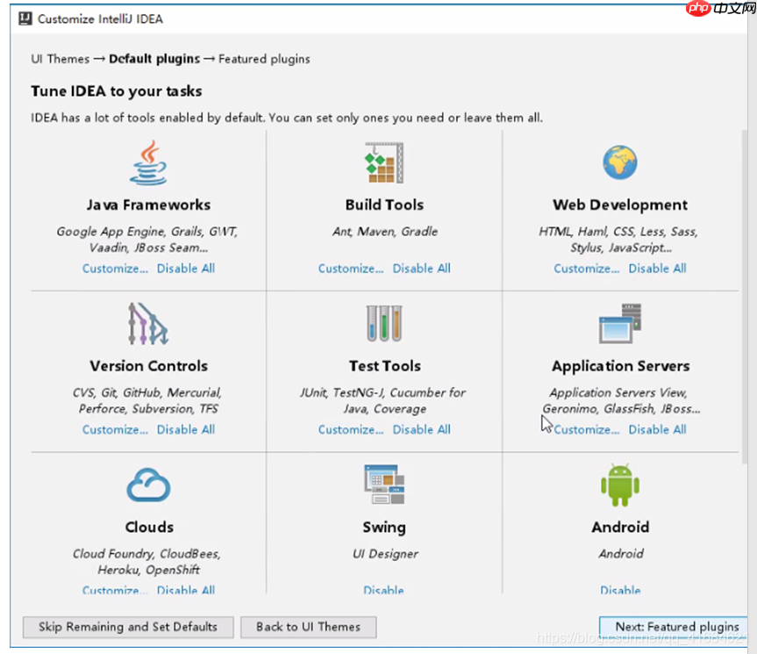The width and height of the screenshot is (757, 654).
Task: Customize the Application Servers plugins
Action: 587,430
